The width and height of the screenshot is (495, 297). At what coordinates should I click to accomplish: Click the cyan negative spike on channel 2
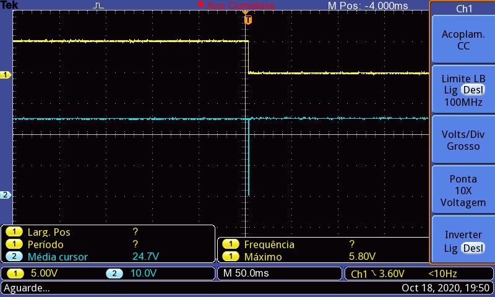(249, 157)
